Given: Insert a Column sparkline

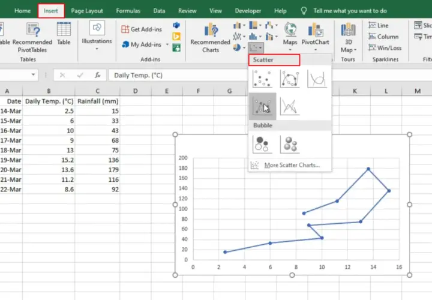Looking at the screenshot, I should click(x=383, y=37).
